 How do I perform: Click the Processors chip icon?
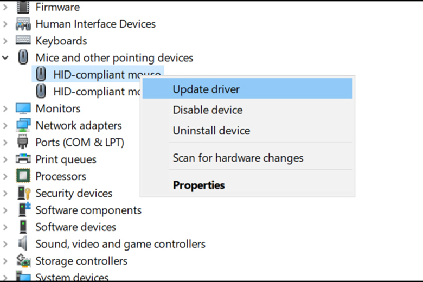[23, 176]
